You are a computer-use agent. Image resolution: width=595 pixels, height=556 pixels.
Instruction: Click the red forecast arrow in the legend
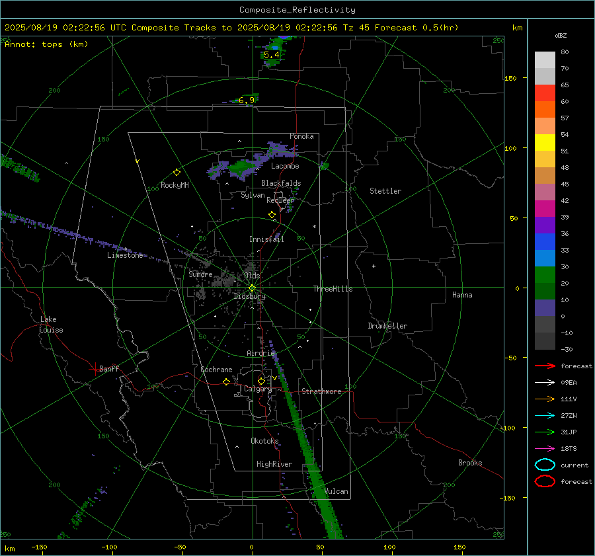point(545,366)
